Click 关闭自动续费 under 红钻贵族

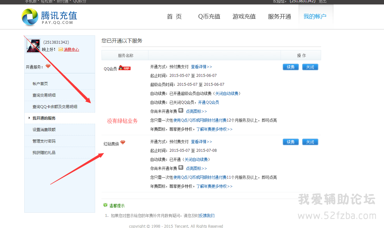(x=196, y=159)
